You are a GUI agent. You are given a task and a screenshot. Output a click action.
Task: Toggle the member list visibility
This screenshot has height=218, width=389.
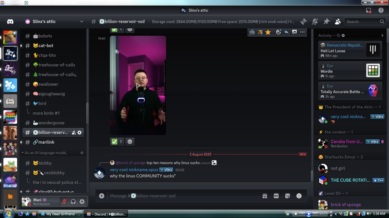[x=337, y=22]
